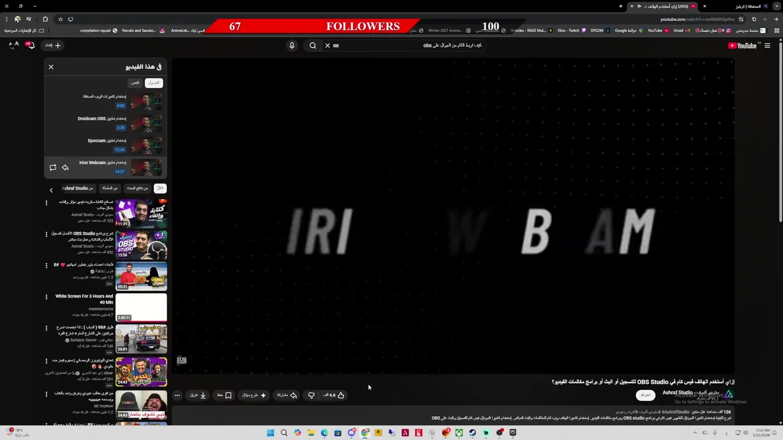Jump to Epoccam chapter at 12:36
Image resolution: width=783 pixels, height=440 pixels.
[105, 145]
